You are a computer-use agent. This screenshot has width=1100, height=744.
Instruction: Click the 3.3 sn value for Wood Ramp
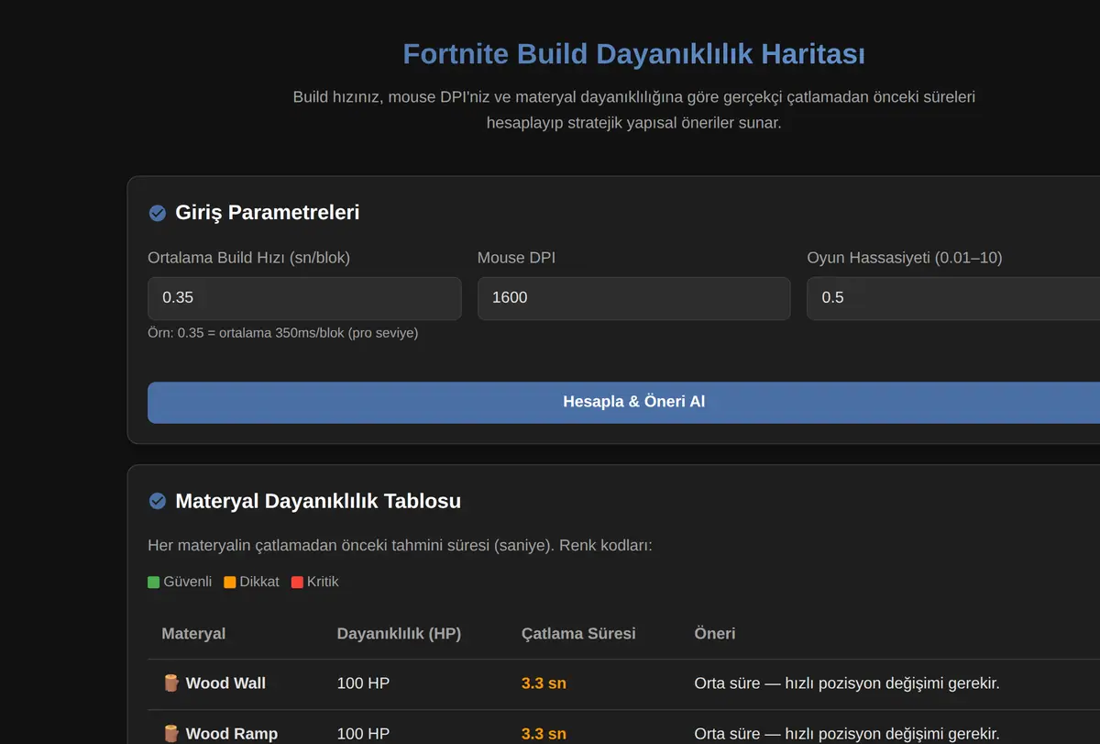[544, 733]
